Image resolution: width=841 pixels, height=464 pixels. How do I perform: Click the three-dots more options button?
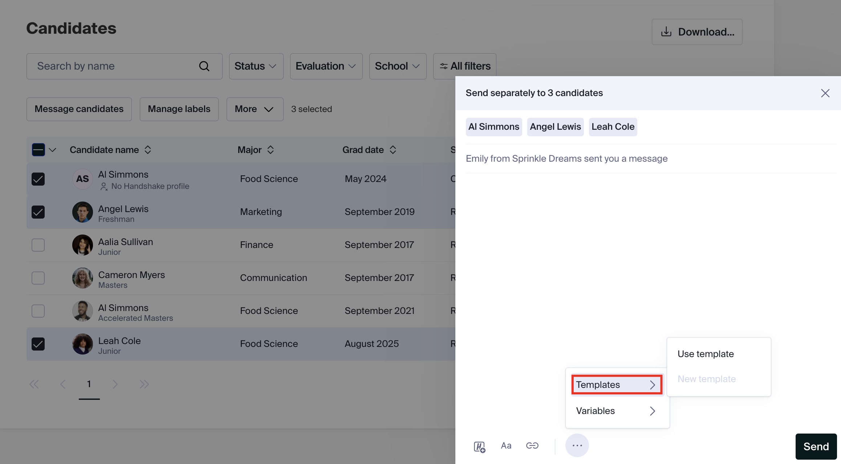pos(577,446)
